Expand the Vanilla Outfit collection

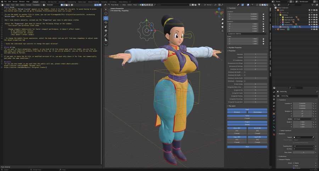click(280, 17)
